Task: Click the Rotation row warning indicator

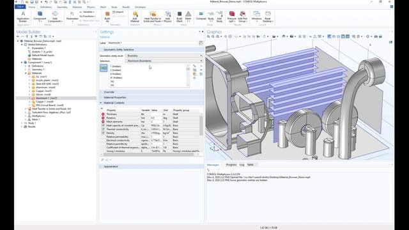Action: click(x=103, y=118)
